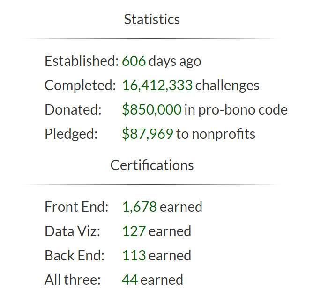Select the $850,000 donated amount
Image resolution: width=313 pixels, height=302 pixels.
pyautogui.click(x=151, y=110)
